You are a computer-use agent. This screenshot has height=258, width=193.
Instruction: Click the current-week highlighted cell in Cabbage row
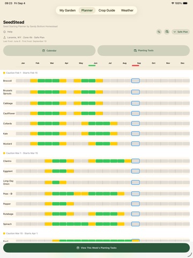pyautogui.click(x=136, y=103)
